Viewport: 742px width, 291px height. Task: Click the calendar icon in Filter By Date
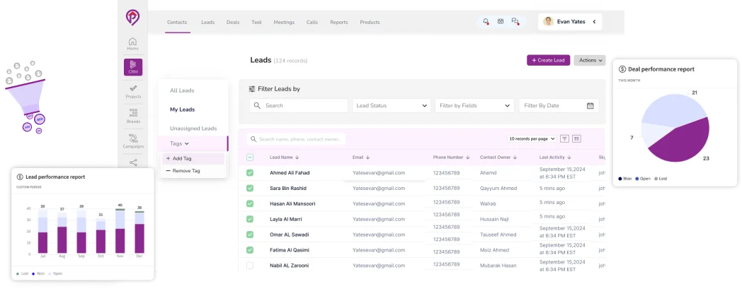(x=590, y=106)
